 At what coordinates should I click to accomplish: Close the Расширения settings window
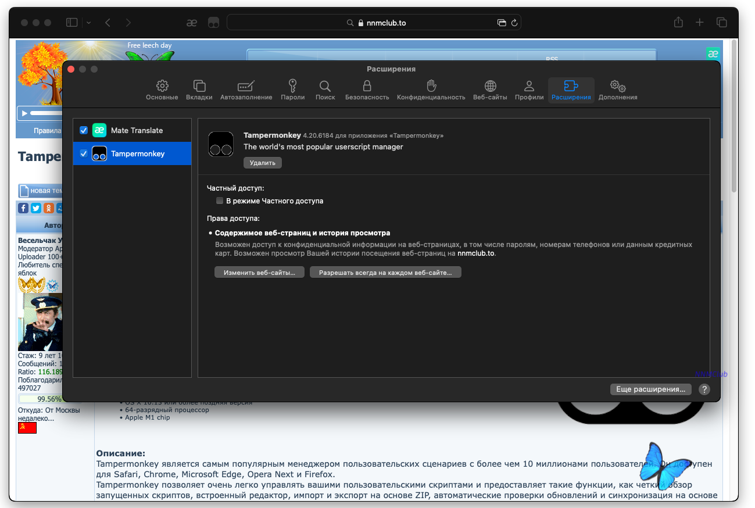pyautogui.click(x=71, y=69)
